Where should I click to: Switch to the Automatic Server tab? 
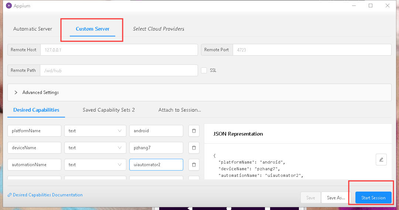coord(33,29)
